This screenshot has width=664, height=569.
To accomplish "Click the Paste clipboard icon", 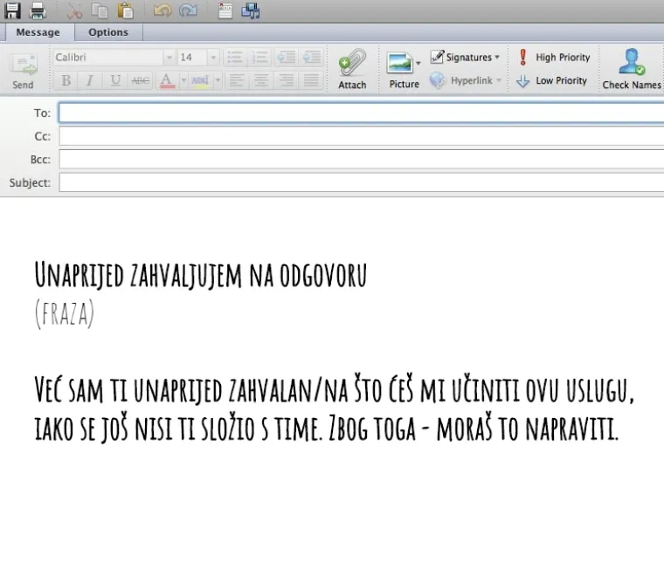I will coord(126,10).
